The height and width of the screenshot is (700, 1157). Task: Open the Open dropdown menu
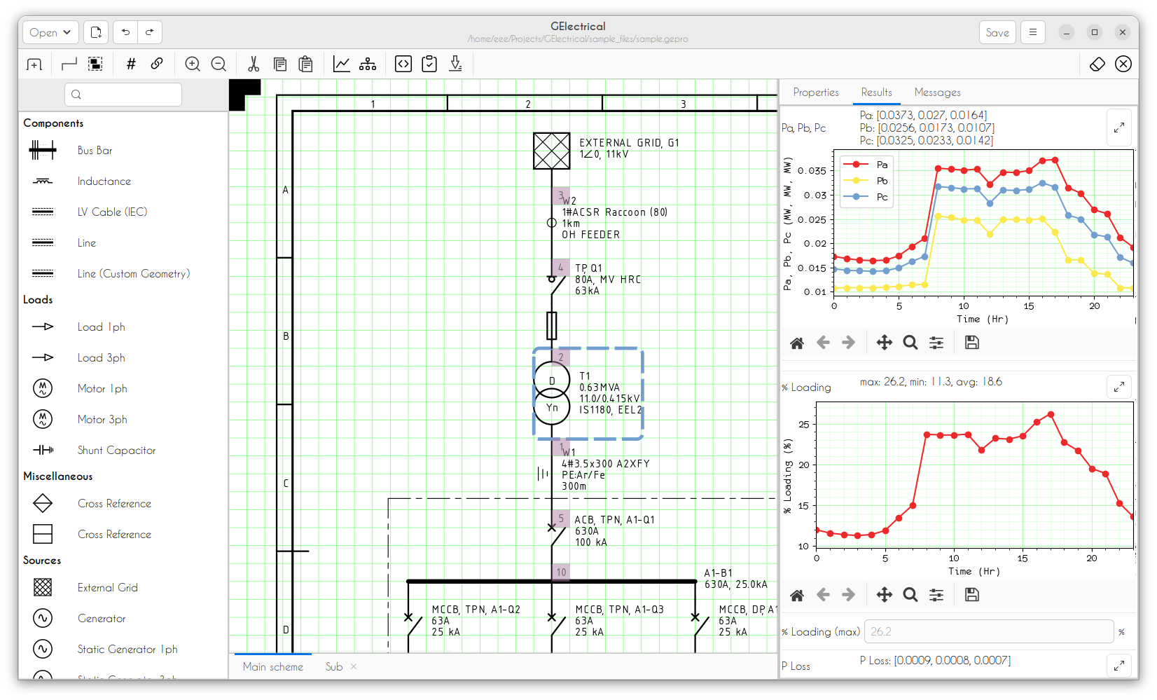50,32
